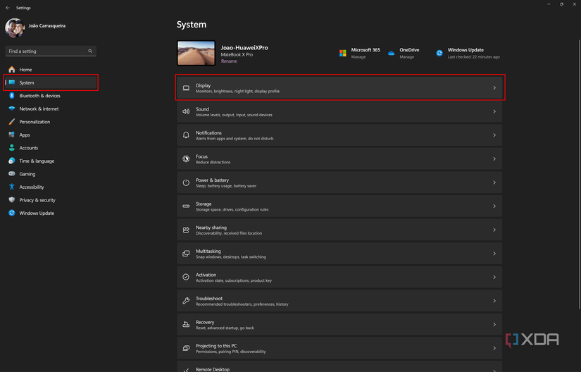Expand Activation row chevron
This screenshot has height=372, width=581.
494,277
